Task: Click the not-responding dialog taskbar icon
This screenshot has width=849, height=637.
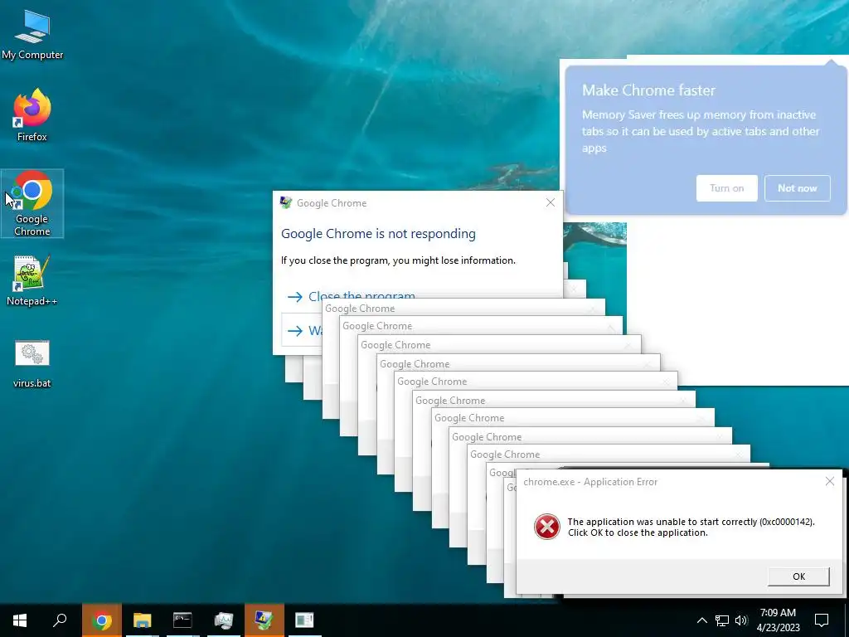Action: click(264, 620)
